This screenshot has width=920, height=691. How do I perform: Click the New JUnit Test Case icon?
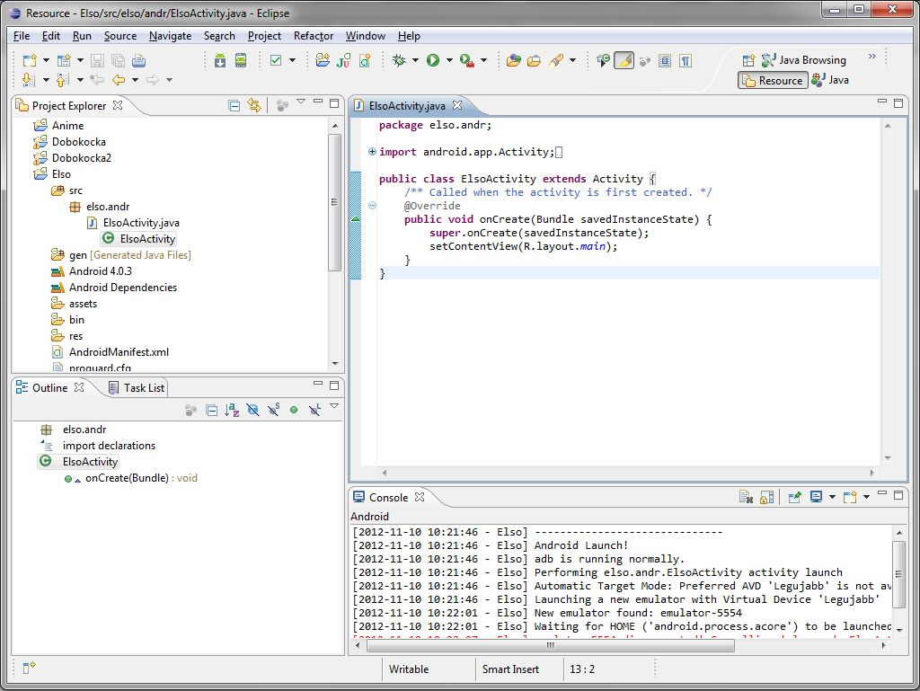pyautogui.click(x=344, y=60)
